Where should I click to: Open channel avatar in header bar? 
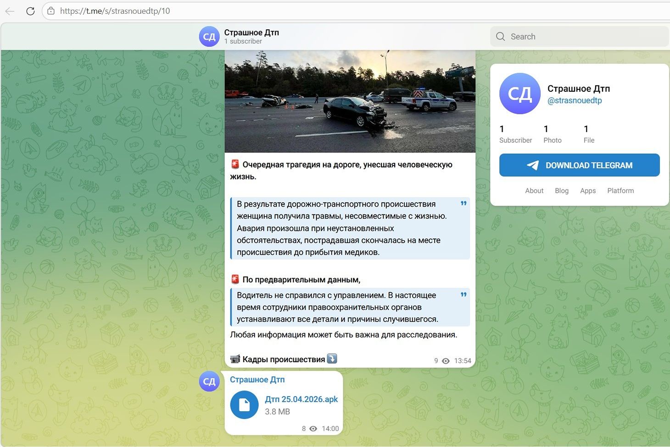tap(209, 37)
